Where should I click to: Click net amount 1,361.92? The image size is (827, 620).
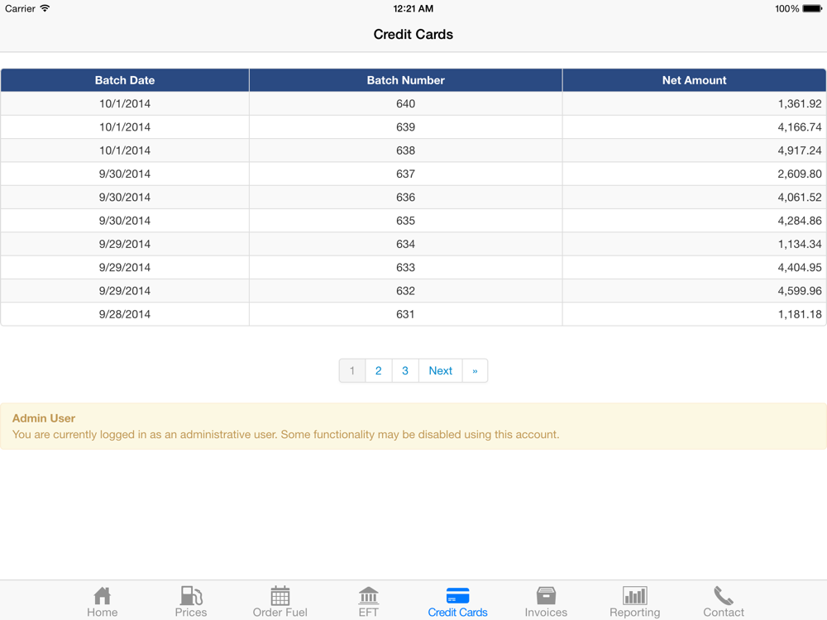pos(800,104)
